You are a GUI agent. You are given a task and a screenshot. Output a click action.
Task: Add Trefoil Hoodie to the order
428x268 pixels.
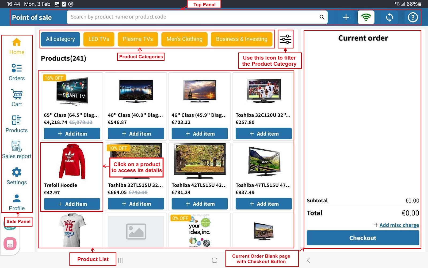point(72,204)
